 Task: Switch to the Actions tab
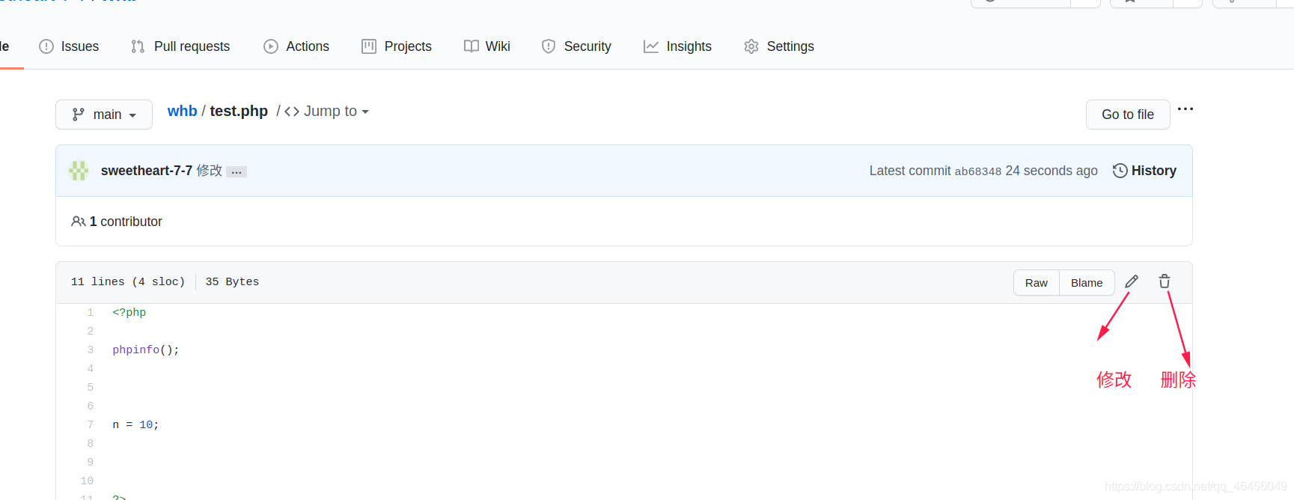pyautogui.click(x=296, y=46)
